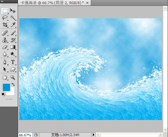Screen dimensions: 168x137
Task: Open the status bar info flyout arrow
Action: click(93, 135)
